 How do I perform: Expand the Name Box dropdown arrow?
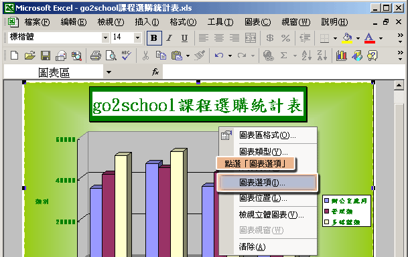pos(109,72)
